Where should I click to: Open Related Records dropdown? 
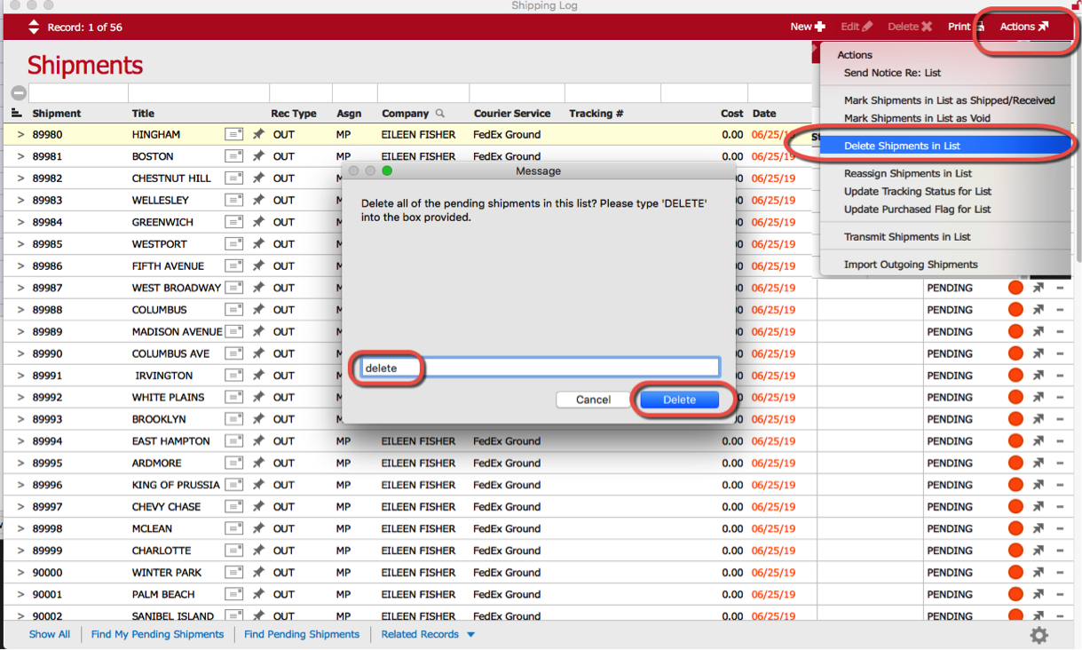pyautogui.click(x=428, y=634)
